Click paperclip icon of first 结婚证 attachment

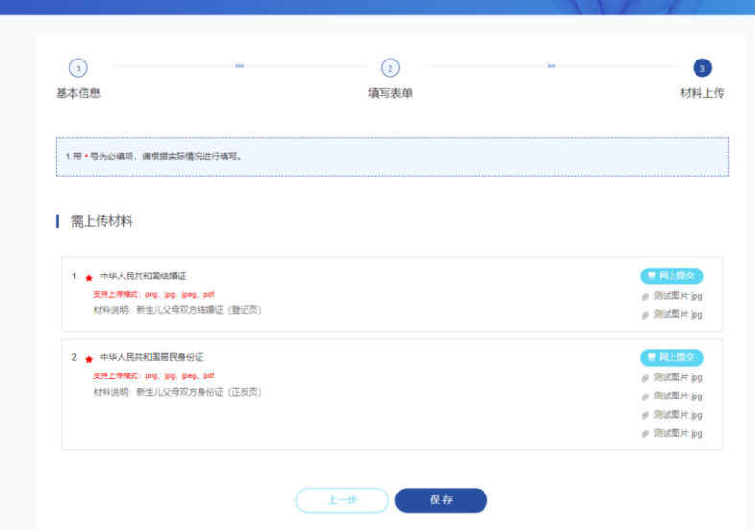[646, 296]
